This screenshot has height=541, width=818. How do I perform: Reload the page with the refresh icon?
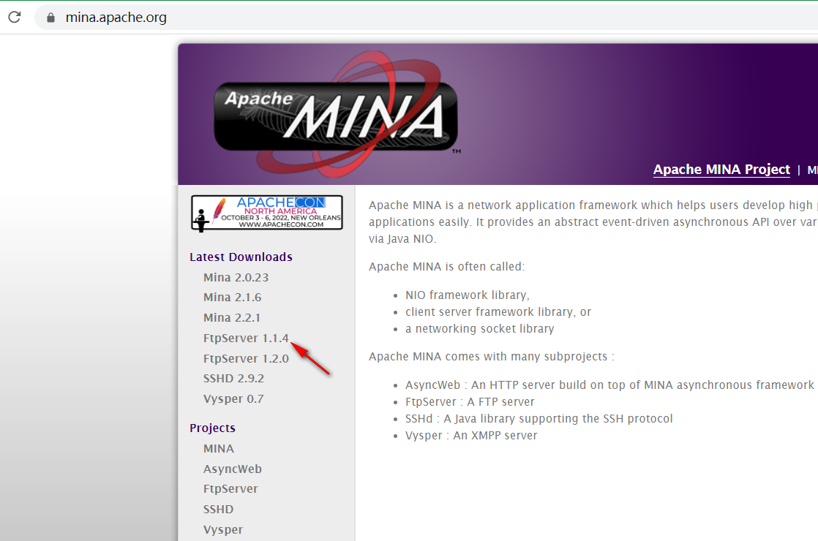[15, 18]
